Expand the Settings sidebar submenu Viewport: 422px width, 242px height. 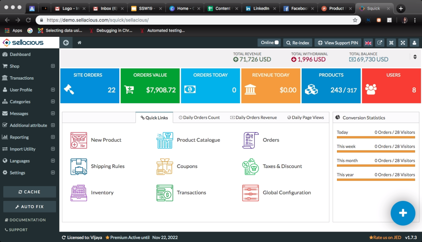coord(53,172)
